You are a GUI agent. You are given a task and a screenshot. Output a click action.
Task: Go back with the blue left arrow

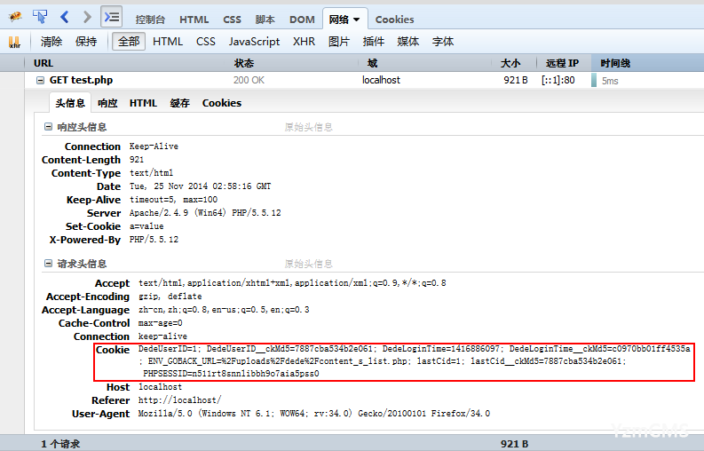65,17
